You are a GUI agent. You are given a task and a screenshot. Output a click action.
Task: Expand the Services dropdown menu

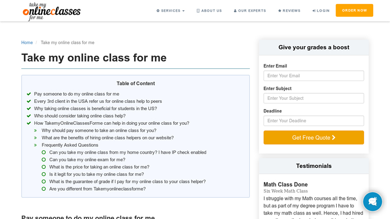pos(171,11)
